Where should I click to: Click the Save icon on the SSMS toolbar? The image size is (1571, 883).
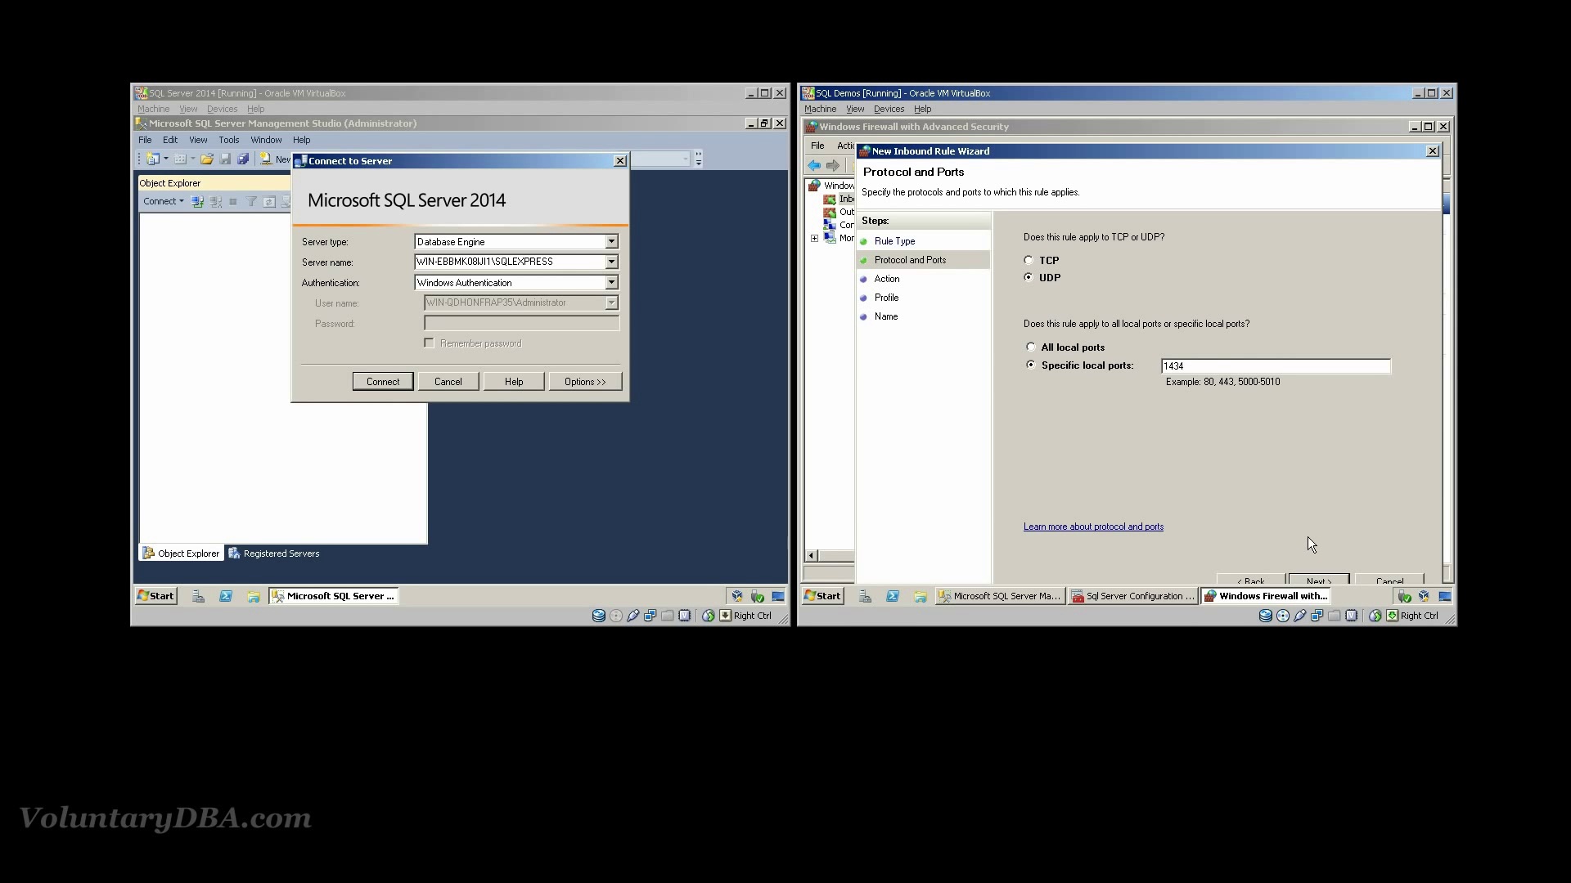pos(226,159)
